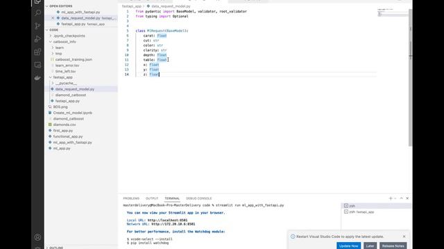Collapse the catboost_info folder
The width and height of the screenshot is (444, 249).
tap(51, 41)
